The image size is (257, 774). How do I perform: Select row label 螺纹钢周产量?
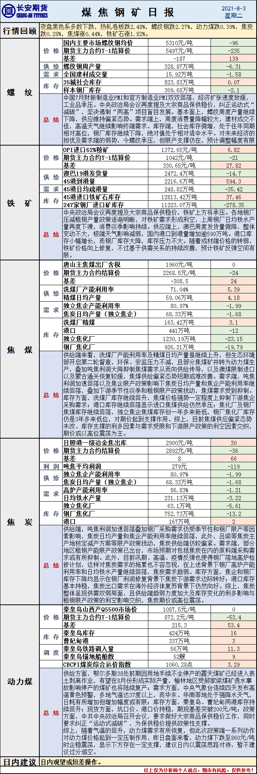(82, 66)
